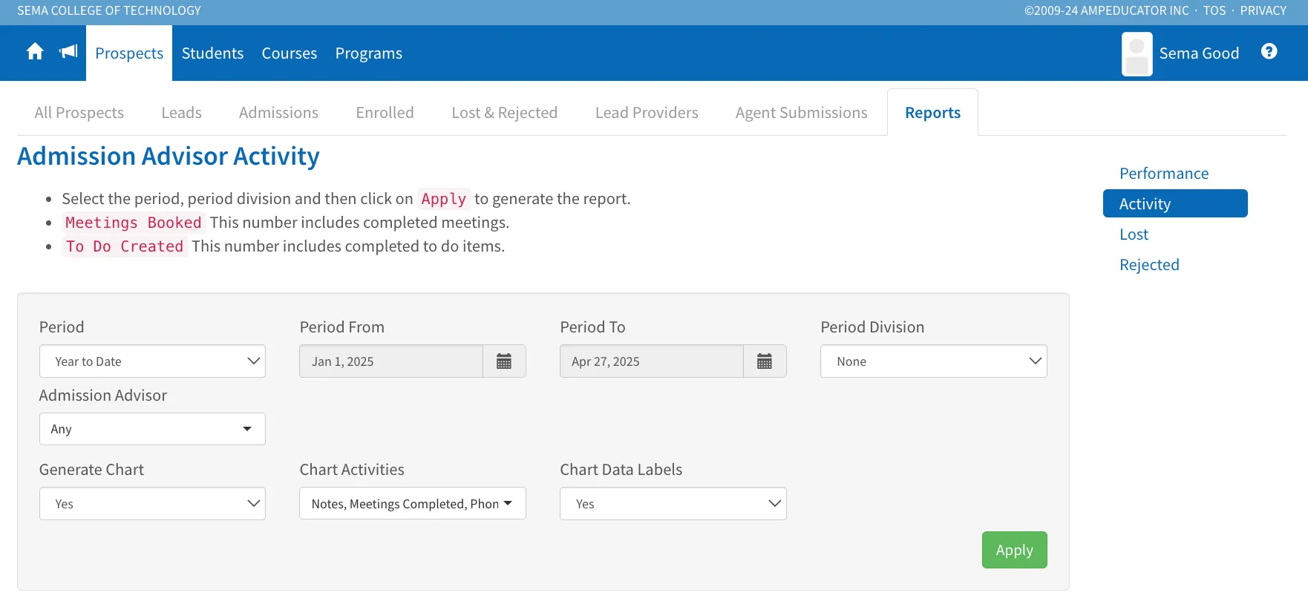This screenshot has height=610, width=1308.
Task: Open the Lost report link
Action: (x=1134, y=235)
